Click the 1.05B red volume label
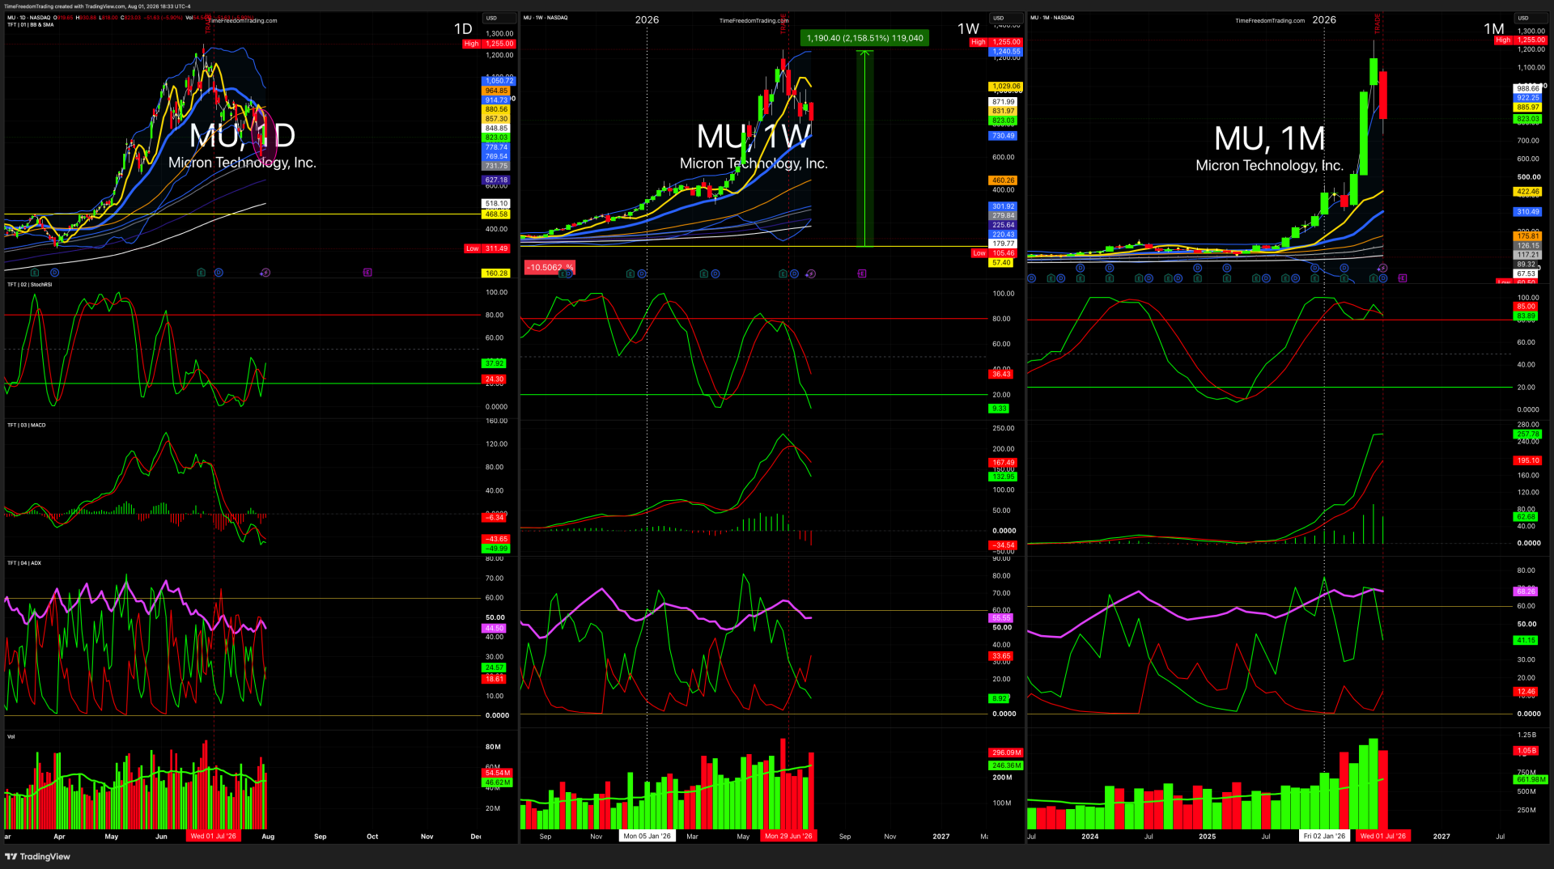 1526,751
